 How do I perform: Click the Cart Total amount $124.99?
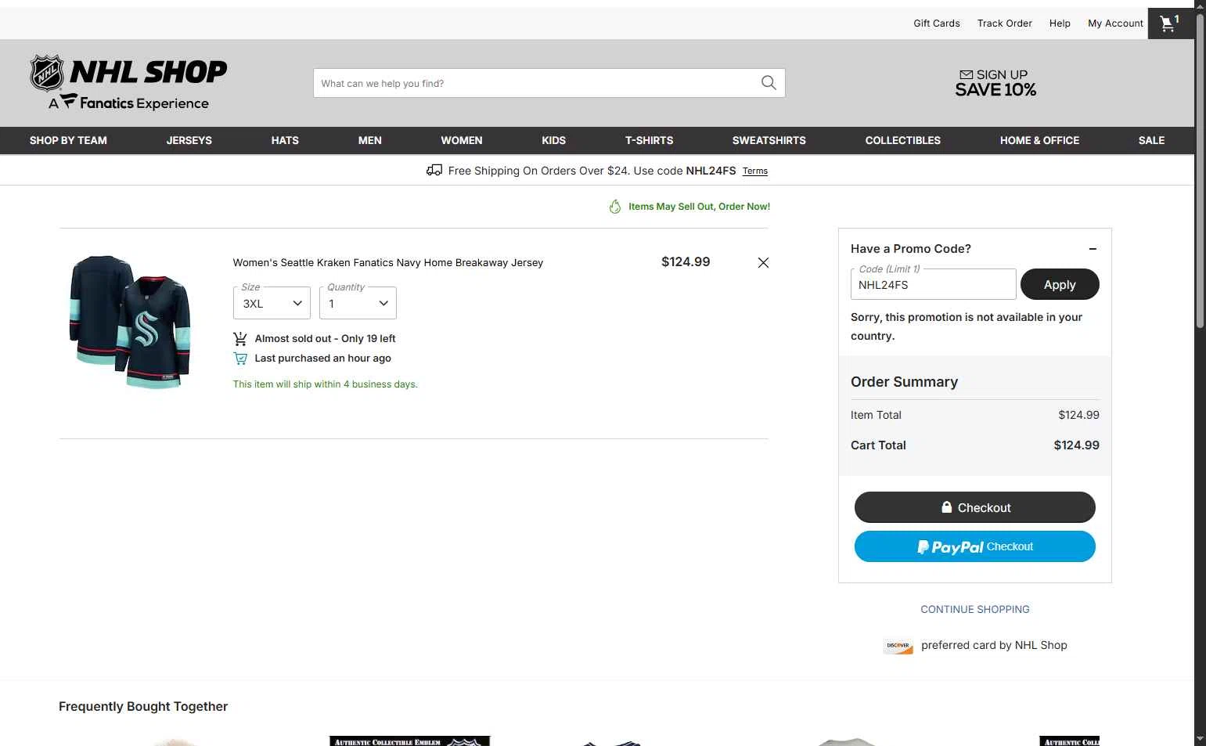pyautogui.click(x=1076, y=445)
